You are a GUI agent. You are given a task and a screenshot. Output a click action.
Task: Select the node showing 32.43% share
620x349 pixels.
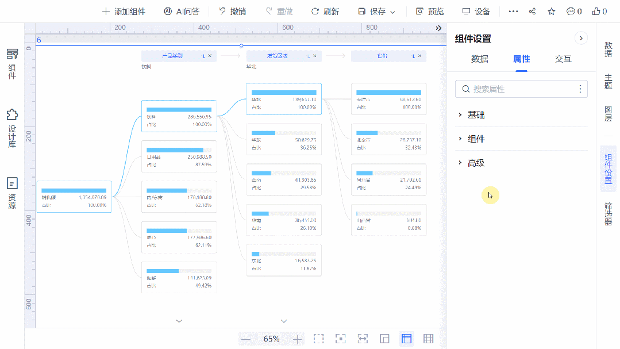point(388,139)
